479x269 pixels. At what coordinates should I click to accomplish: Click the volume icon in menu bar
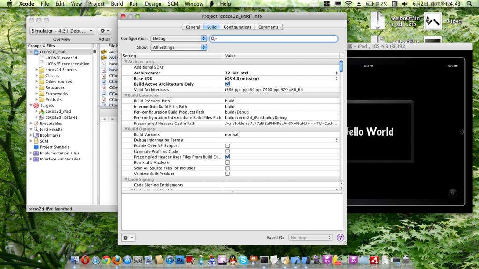coord(405,4)
